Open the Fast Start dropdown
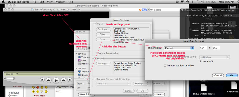This screenshot has height=97, width=239. point(113,83)
